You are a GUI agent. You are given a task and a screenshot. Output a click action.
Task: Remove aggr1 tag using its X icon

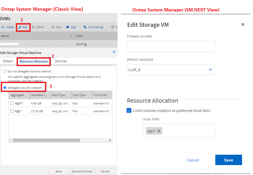pyautogui.click(x=159, y=131)
